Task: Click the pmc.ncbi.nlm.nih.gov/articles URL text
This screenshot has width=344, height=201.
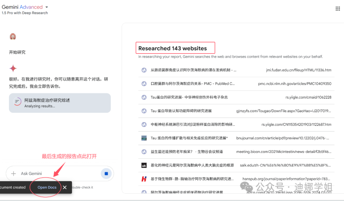Action: click(x=295, y=84)
